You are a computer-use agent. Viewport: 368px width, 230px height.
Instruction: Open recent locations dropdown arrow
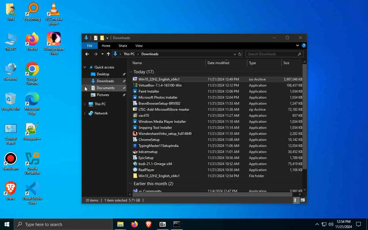coord(102,54)
